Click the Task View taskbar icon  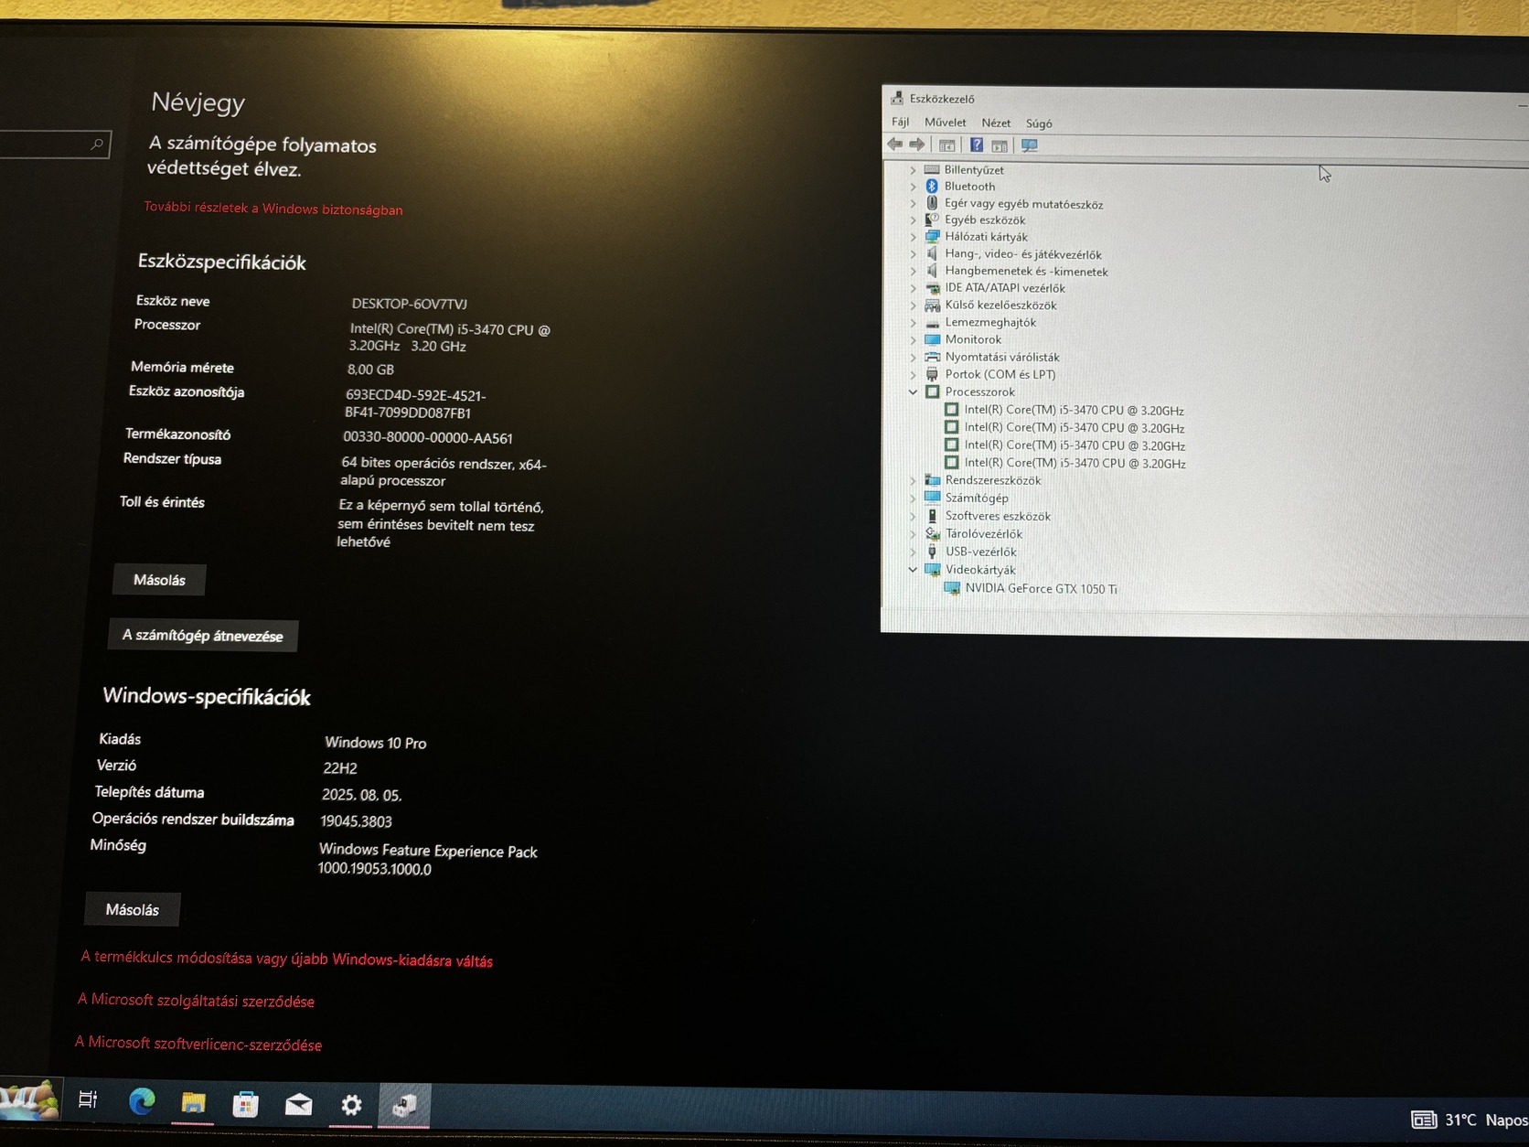89,1100
